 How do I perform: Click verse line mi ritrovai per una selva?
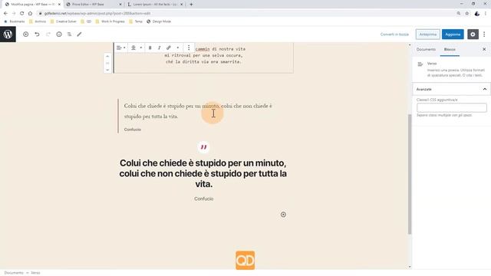(x=203, y=55)
